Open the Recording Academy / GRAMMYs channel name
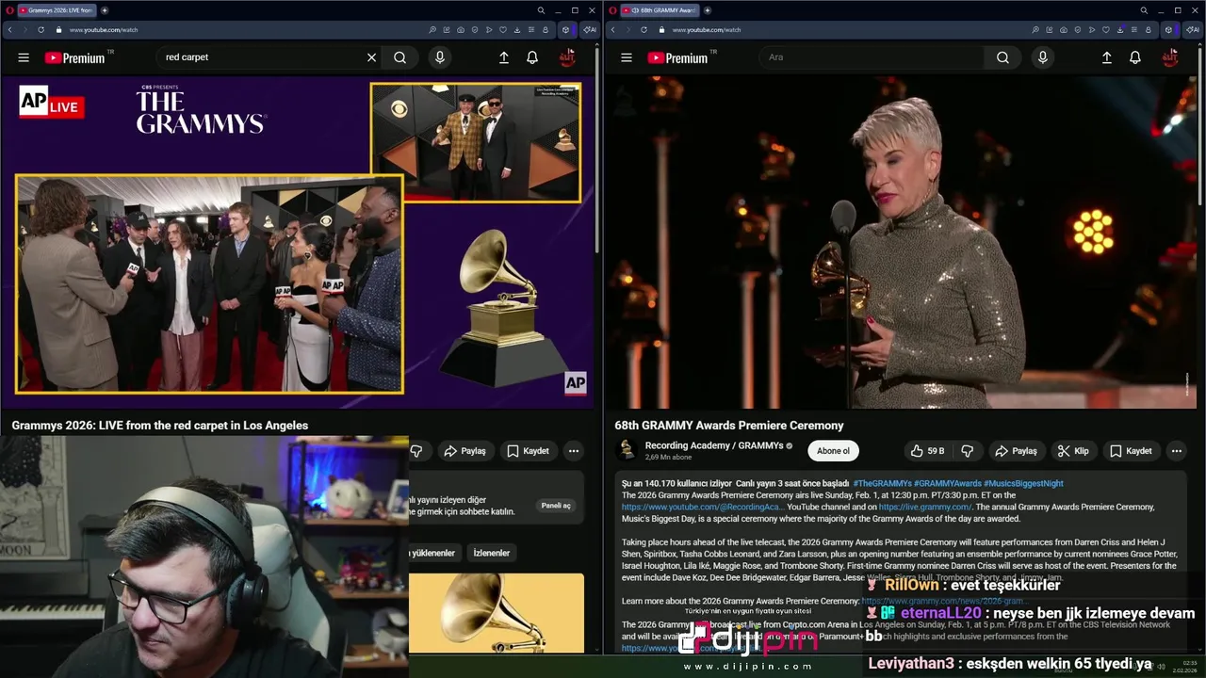The image size is (1206, 678). click(714, 445)
